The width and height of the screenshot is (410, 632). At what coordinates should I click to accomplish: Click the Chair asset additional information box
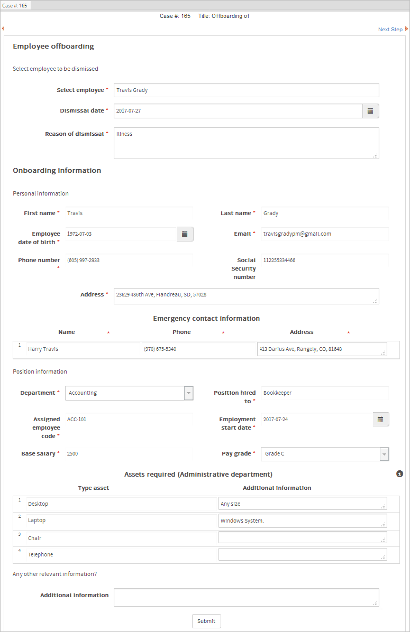pyautogui.click(x=302, y=537)
